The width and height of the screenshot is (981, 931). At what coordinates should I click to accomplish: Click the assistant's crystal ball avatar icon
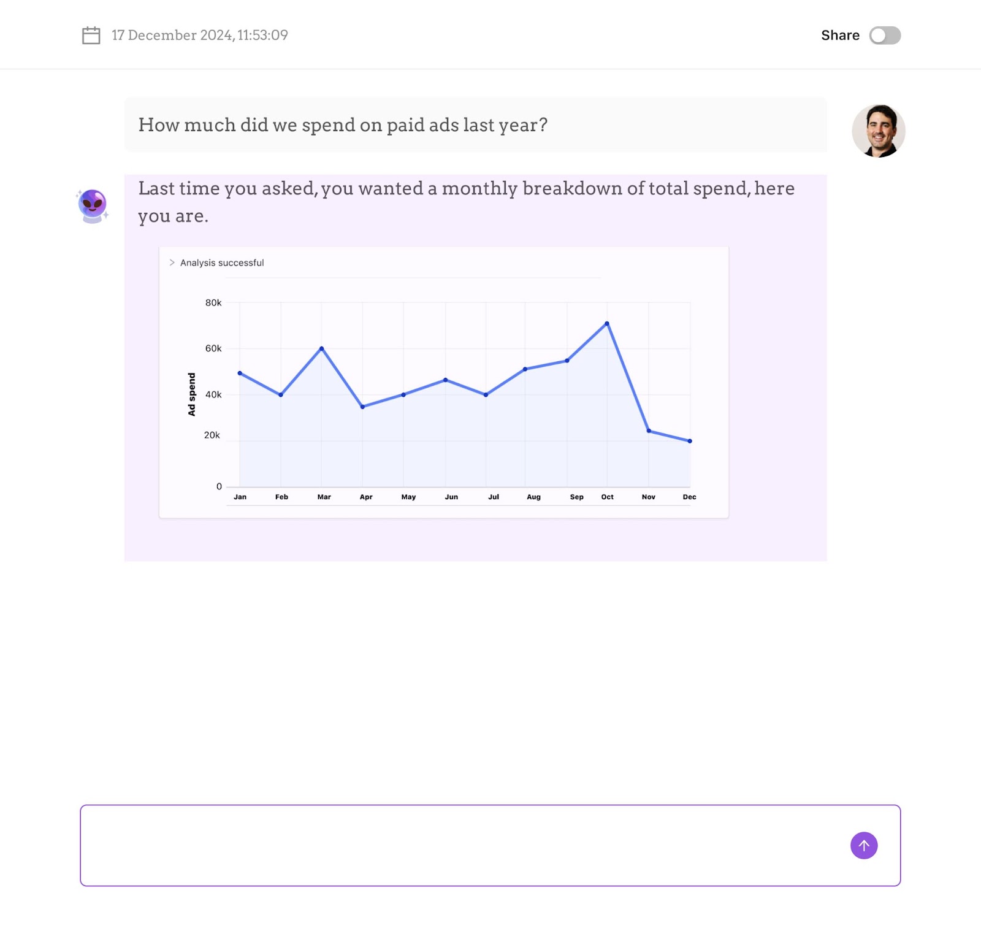[91, 204]
